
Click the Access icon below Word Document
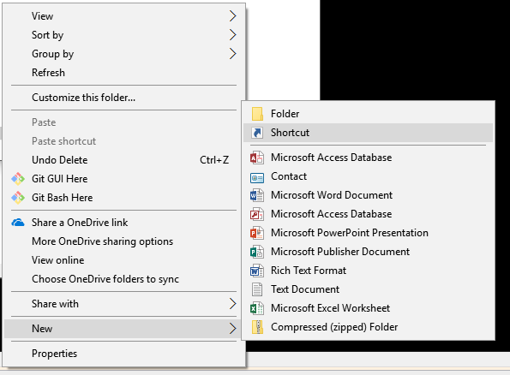[257, 214]
